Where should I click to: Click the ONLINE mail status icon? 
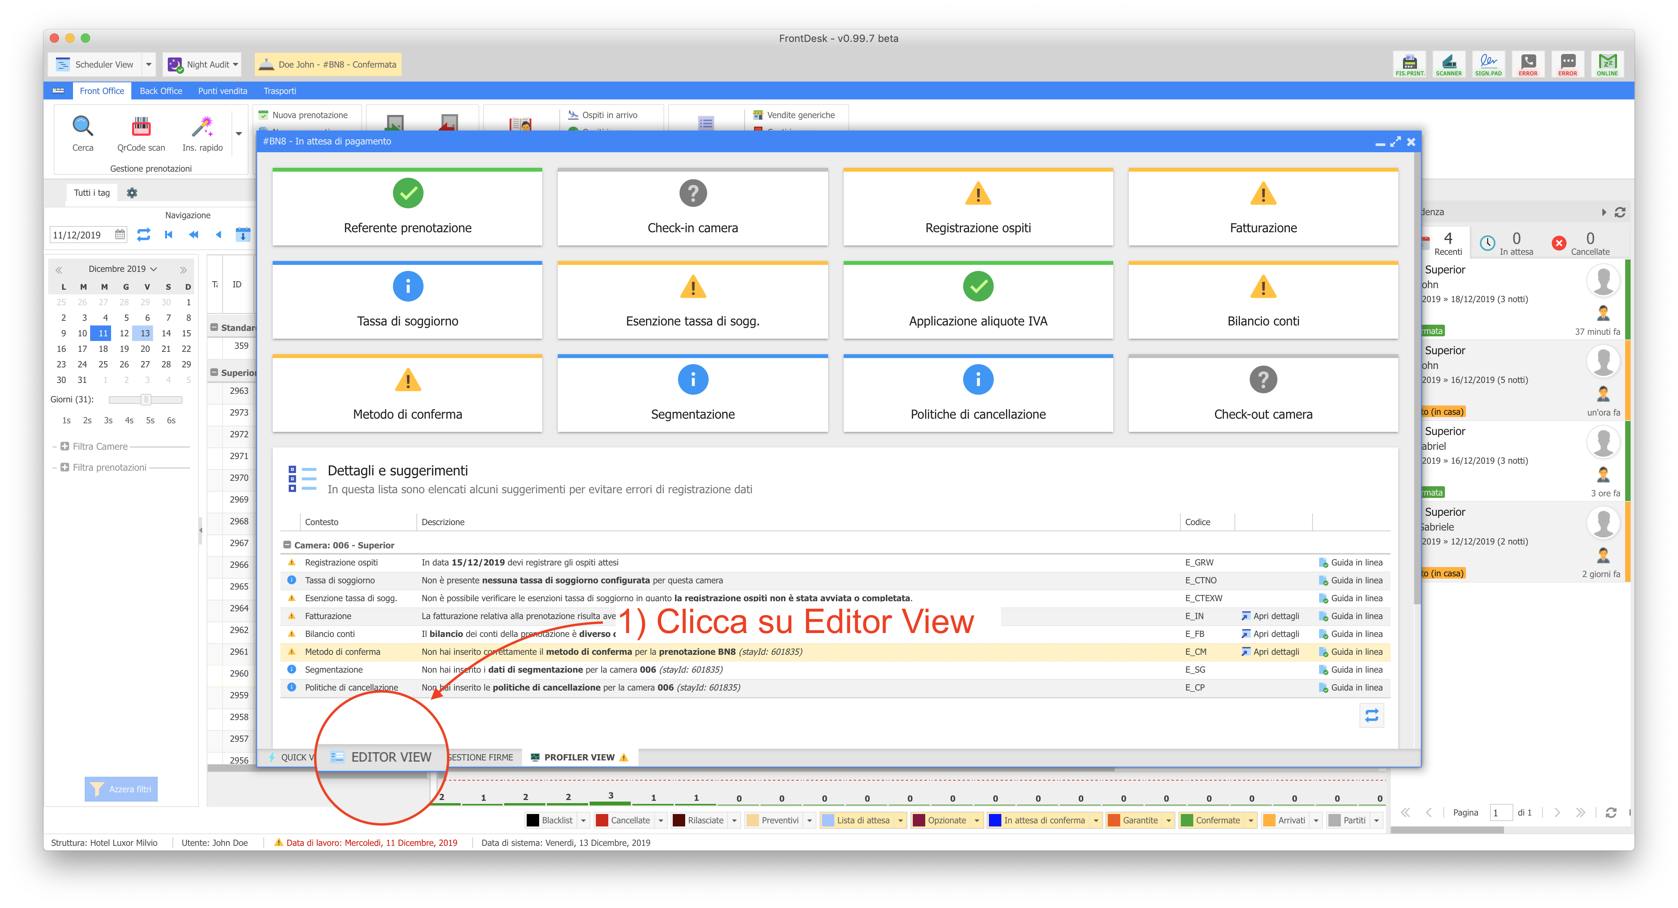click(x=1608, y=64)
